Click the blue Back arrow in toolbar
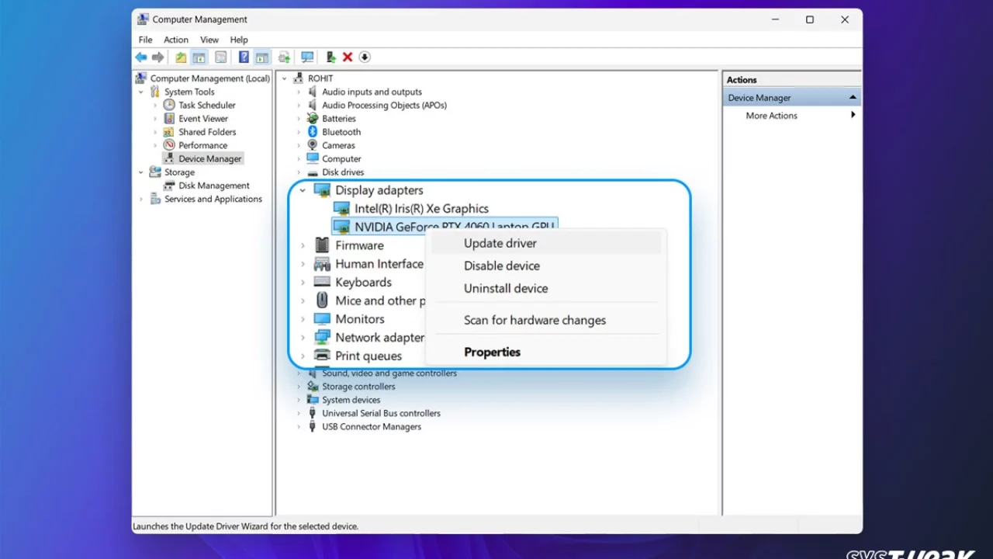Screen dimensions: 993x559 141,57
